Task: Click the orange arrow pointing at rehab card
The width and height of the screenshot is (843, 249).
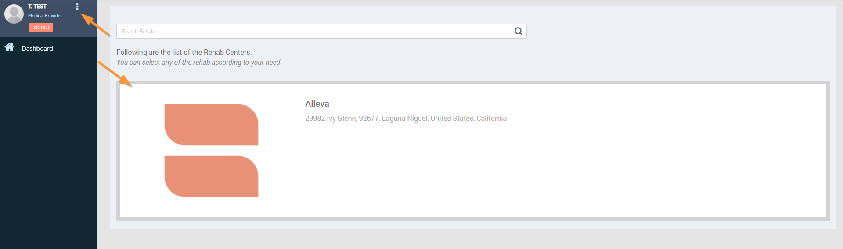Action: 114,73
